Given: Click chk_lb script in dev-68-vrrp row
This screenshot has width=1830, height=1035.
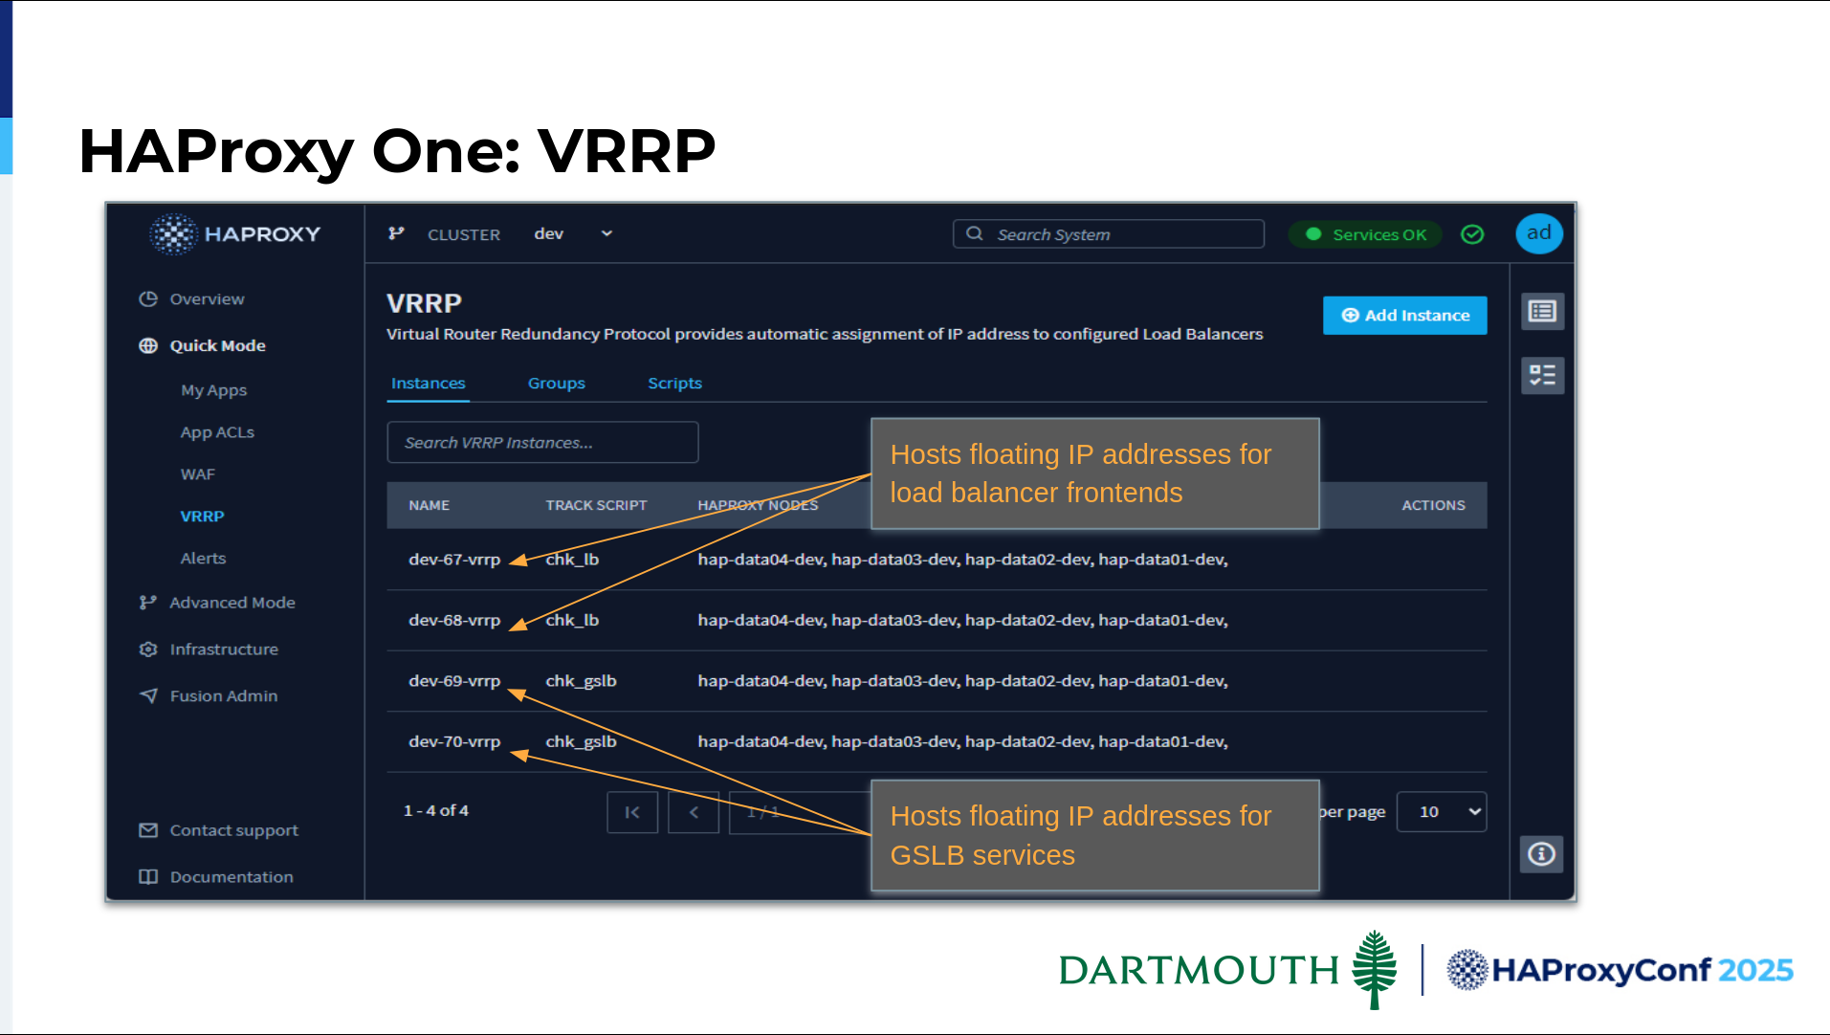Looking at the screenshot, I should point(572,620).
